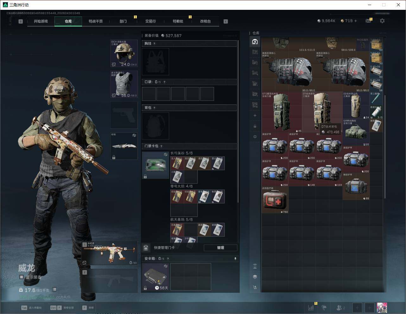Select the DICH helmet equipment slot

coord(124,53)
